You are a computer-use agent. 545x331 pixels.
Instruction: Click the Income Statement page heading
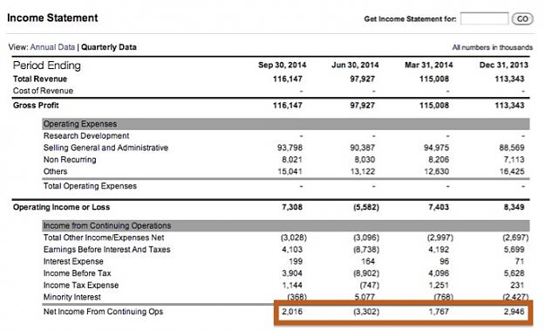pyautogui.click(x=52, y=17)
